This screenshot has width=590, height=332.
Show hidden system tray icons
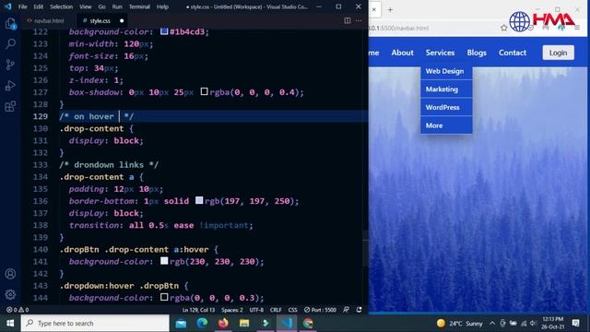point(492,324)
